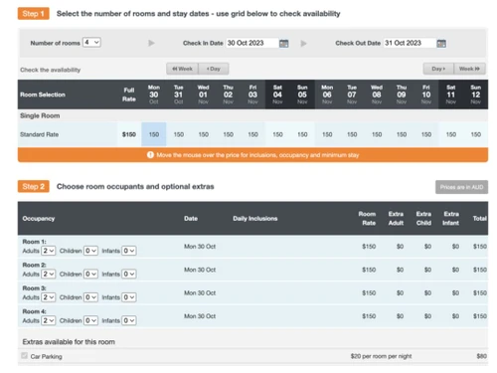497x373 pixels.
Task: Click the Step 2 orange label
Action: coord(34,186)
